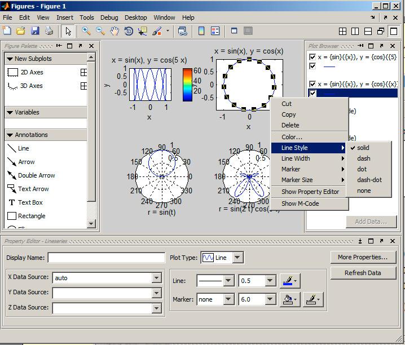The width and height of the screenshot is (405, 345).
Task: Select the Zoom In magnifier tool
Action: pos(86,31)
